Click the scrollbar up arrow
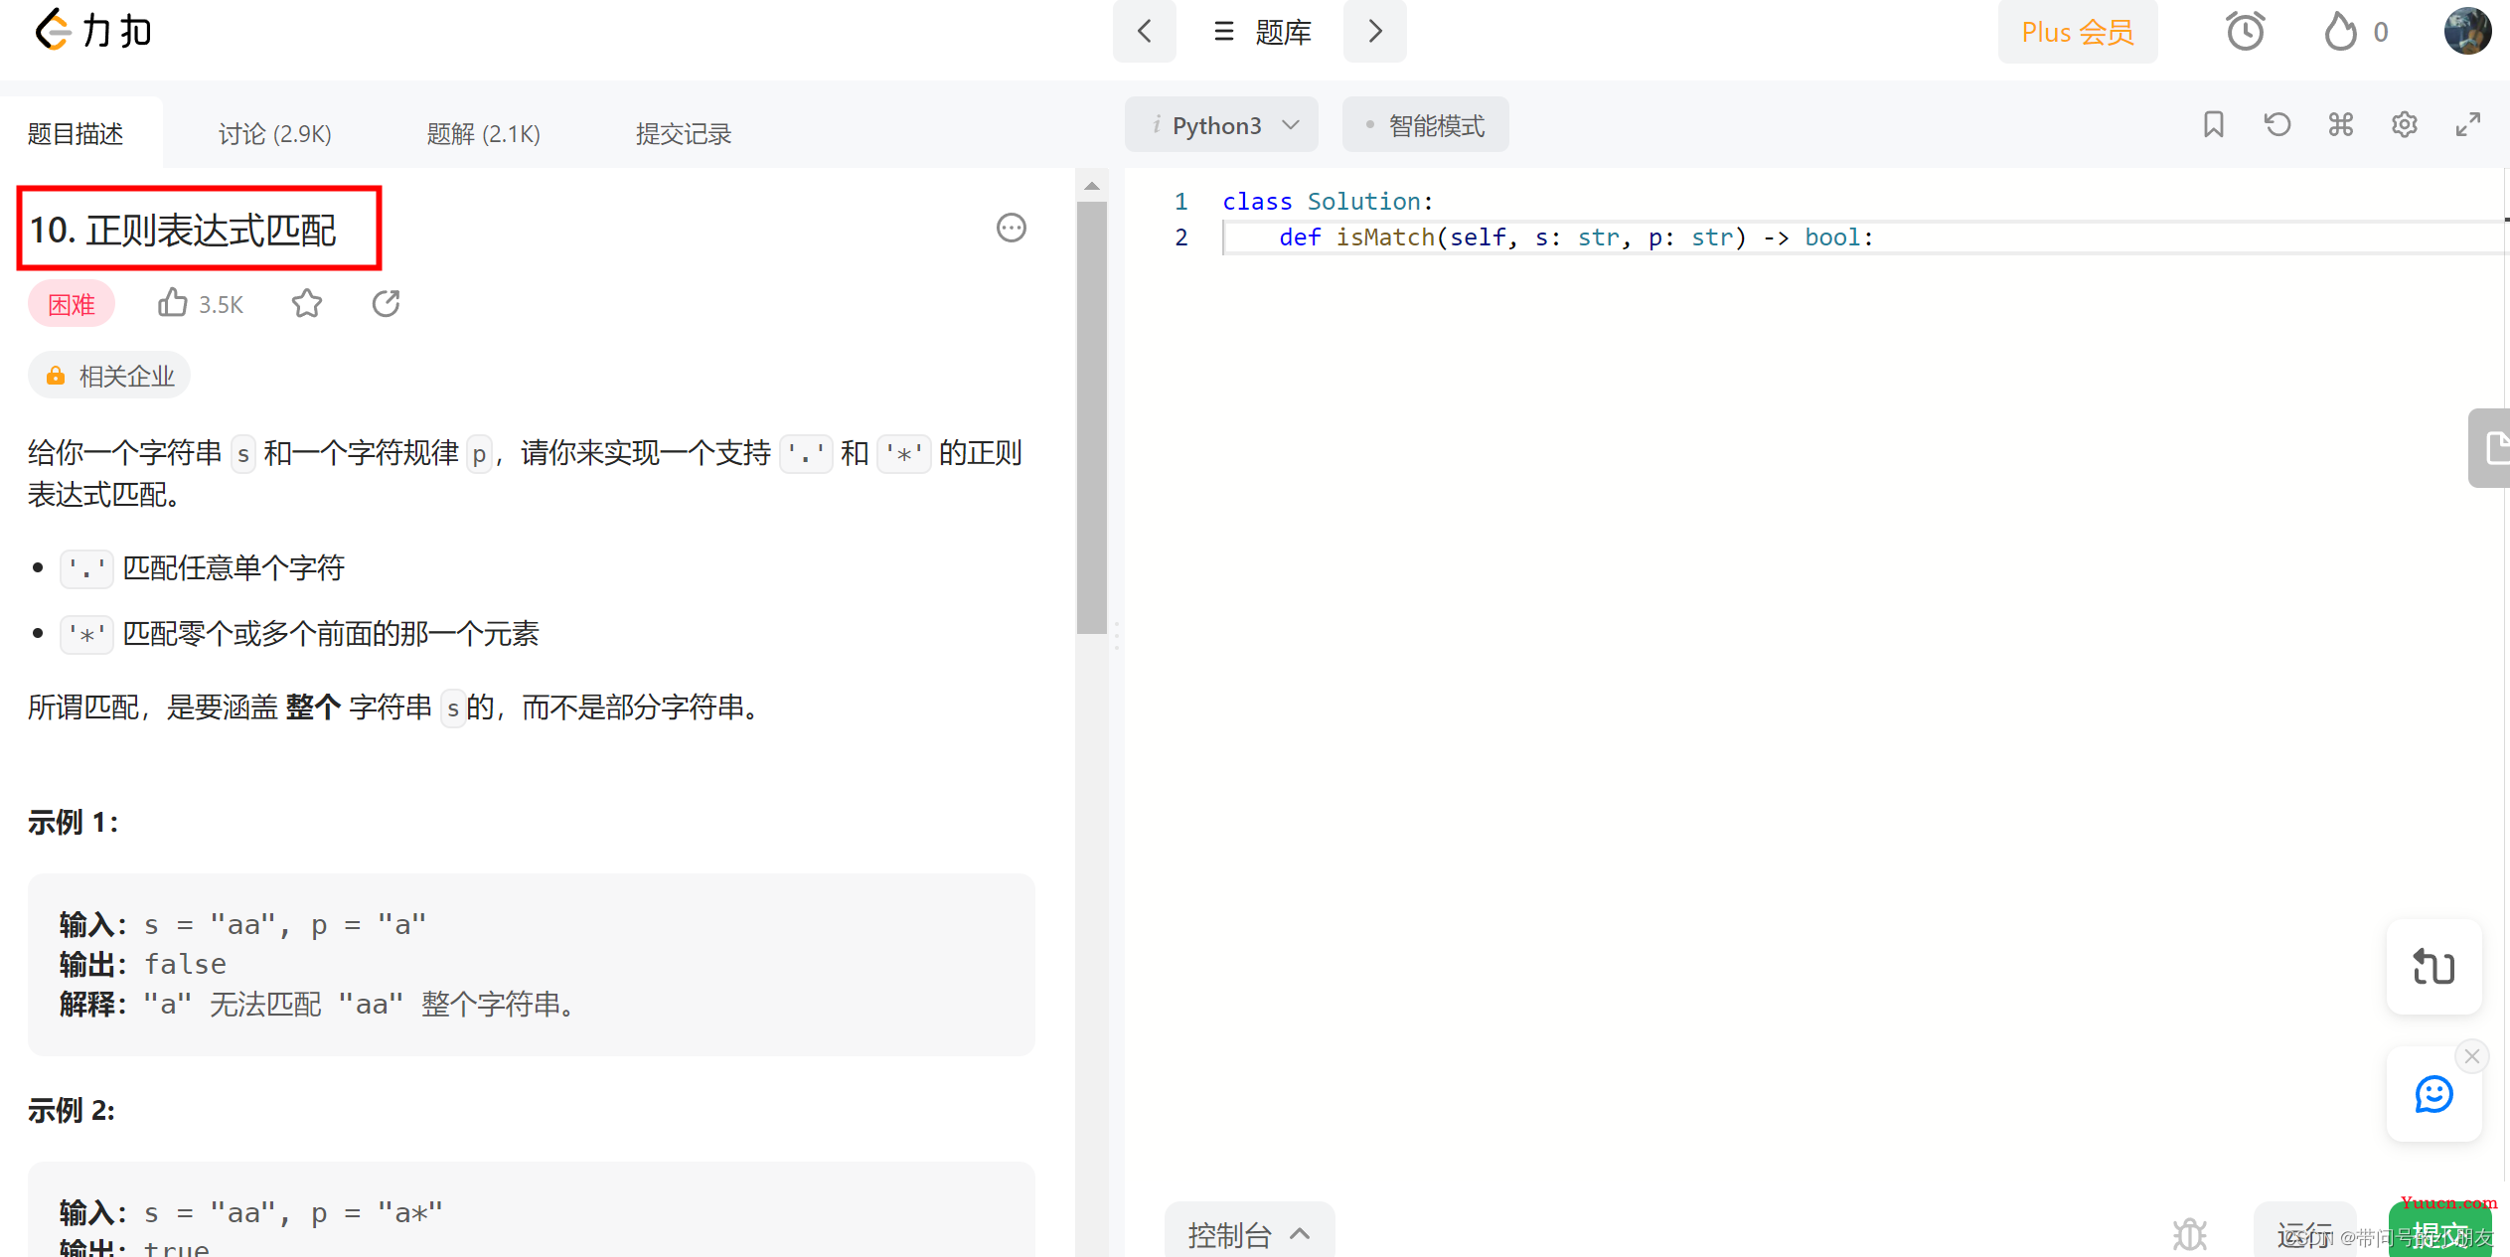Image resolution: width=2510 pixels, height=1257 pixels. (x=1091, y=186)
